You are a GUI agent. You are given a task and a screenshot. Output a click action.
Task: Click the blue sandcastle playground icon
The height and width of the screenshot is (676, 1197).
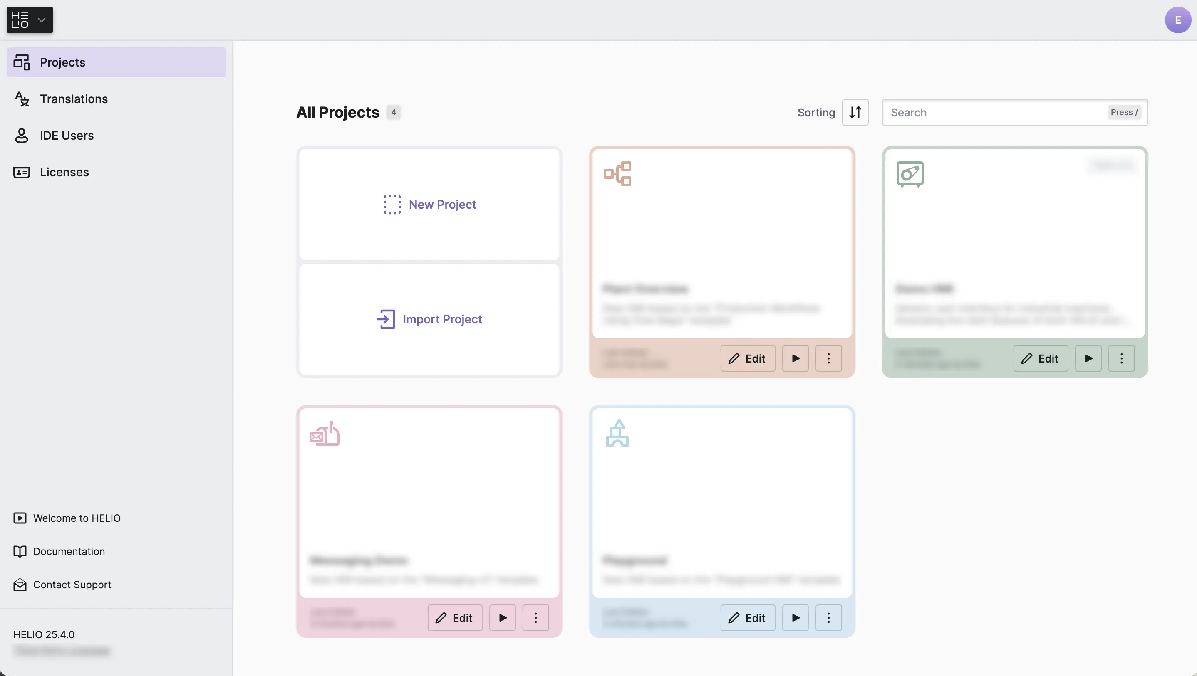[x=617, y=434]
